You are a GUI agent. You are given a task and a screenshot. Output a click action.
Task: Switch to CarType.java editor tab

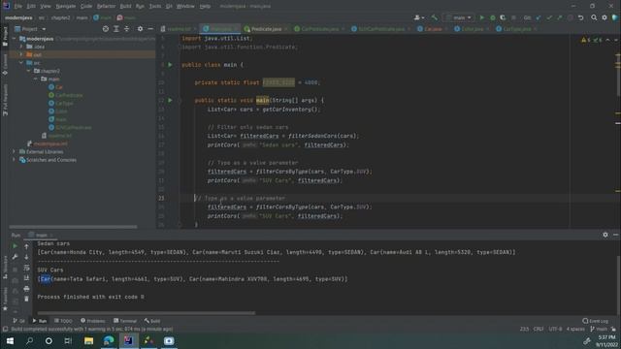point(517,29)
